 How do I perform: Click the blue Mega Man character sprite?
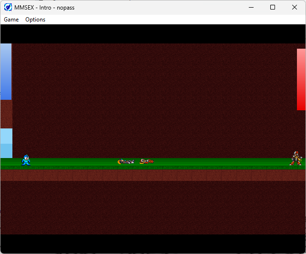(x=26, y=160)
